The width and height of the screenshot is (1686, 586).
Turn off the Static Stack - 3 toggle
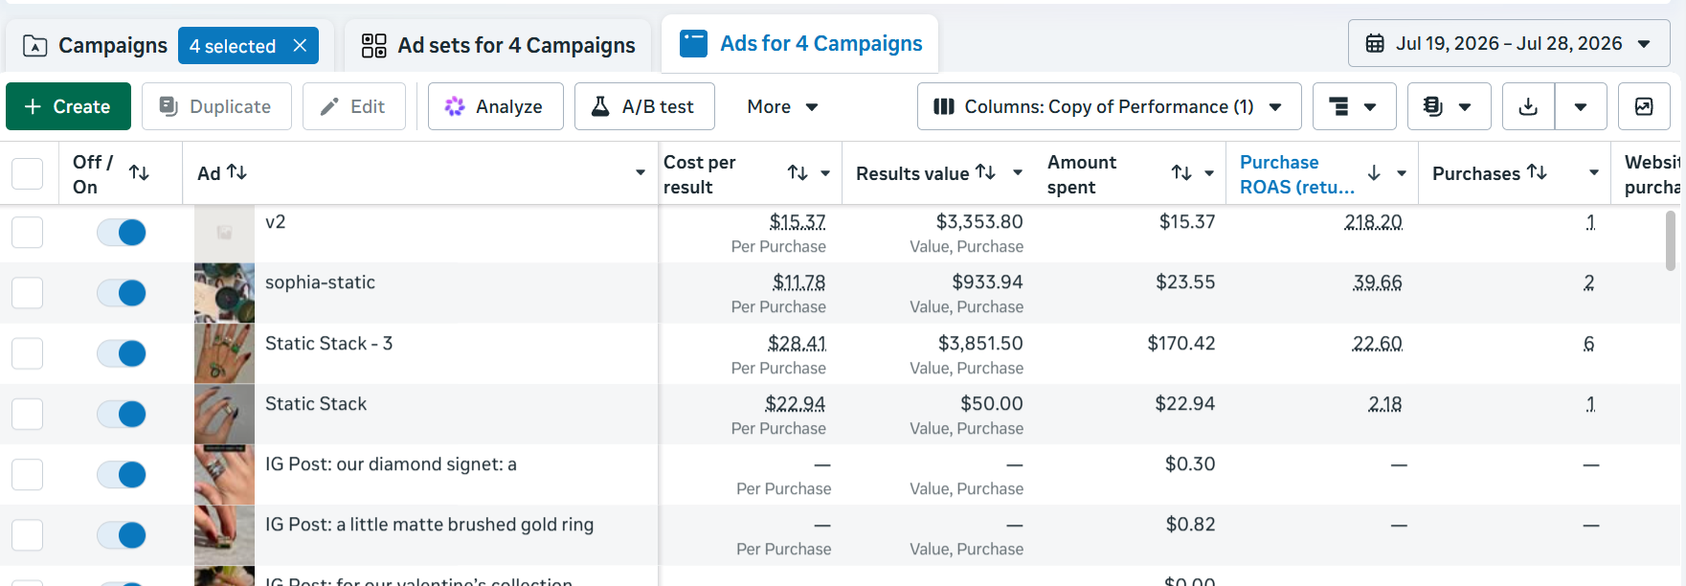click(122, 353)
